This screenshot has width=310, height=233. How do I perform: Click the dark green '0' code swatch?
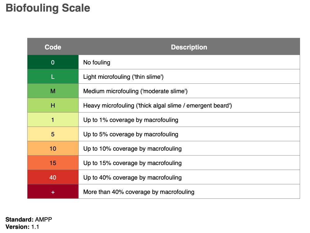tap(53, 62)
